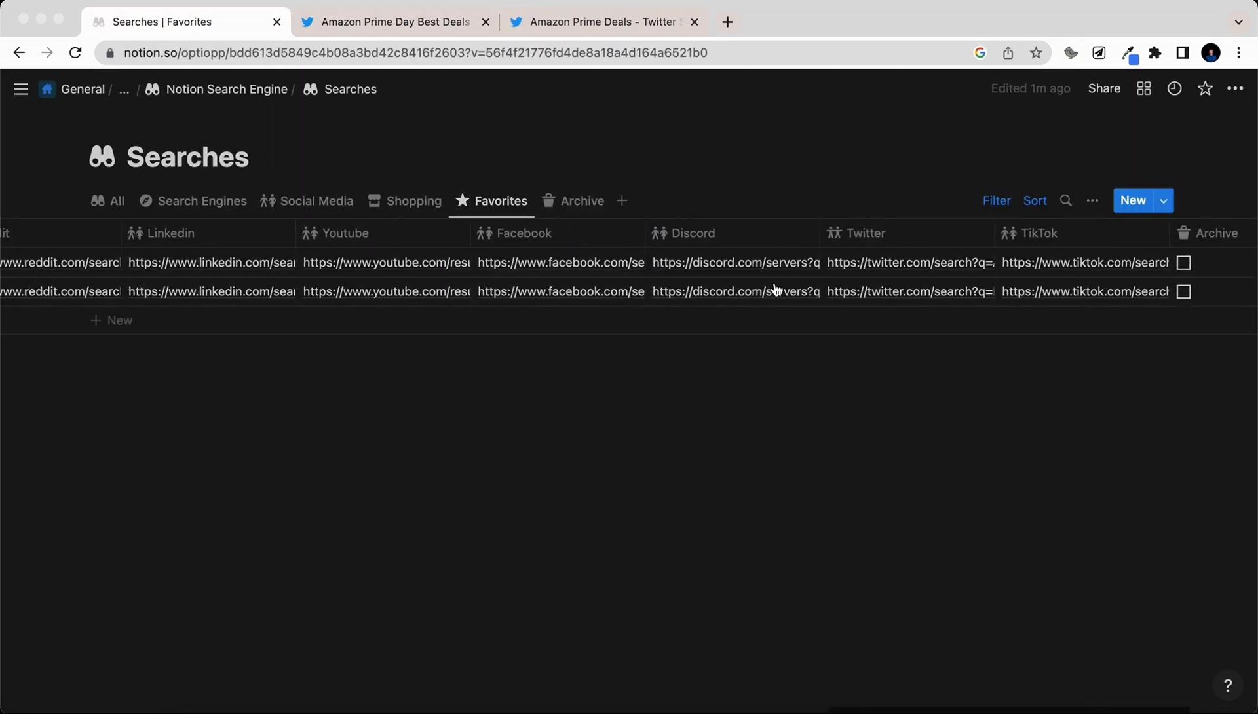Click the Share button
Screen dimensions: 1258x714
[x=1104, y=88]
